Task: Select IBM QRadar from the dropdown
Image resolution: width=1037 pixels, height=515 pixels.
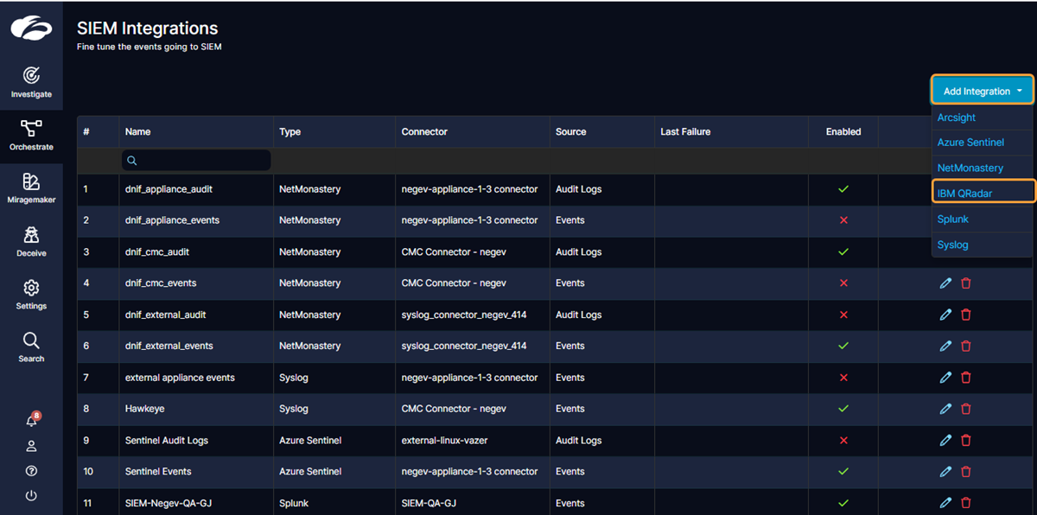Action: tap(964, 194)
